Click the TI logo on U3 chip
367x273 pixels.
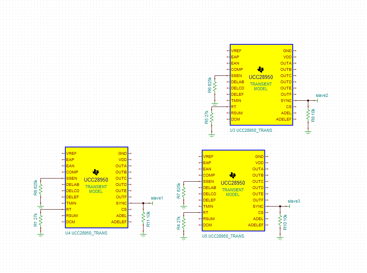tap(260, 70)
